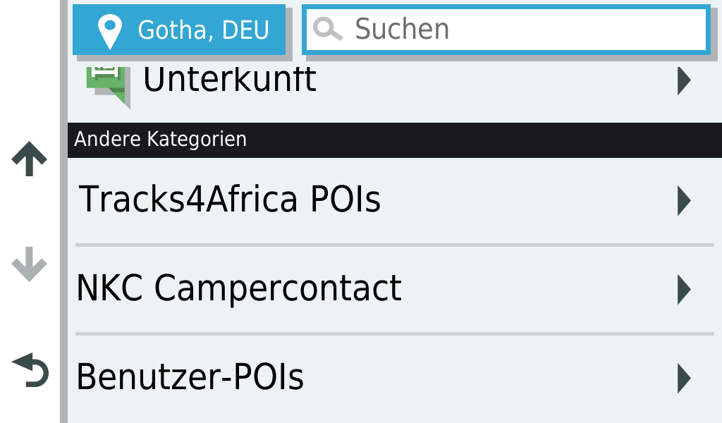Choose the Benutzer-POIs entry
The width and height of the screenshot is (722, 423).
pos(190,377)
